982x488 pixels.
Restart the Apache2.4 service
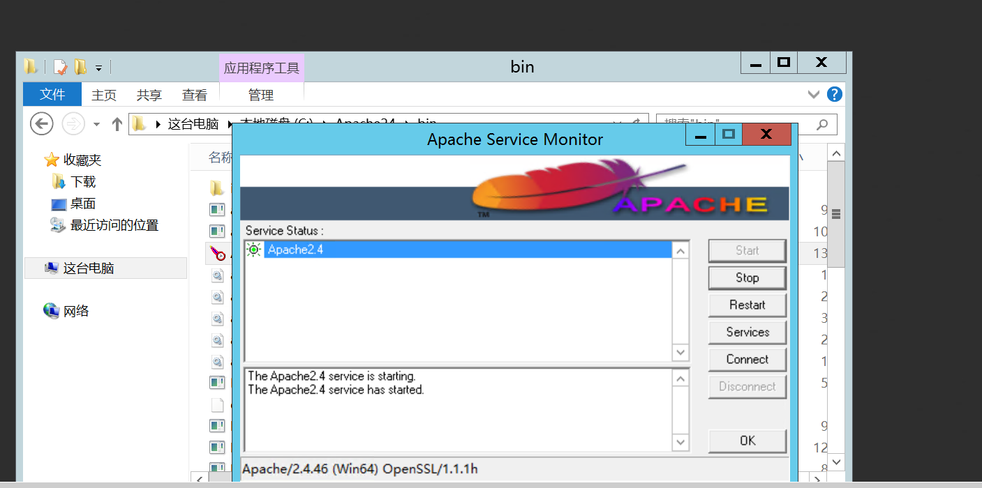[747, 305]
